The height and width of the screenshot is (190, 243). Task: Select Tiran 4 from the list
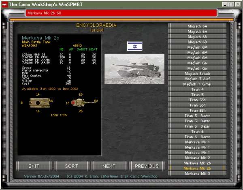[x=197, y=89]
